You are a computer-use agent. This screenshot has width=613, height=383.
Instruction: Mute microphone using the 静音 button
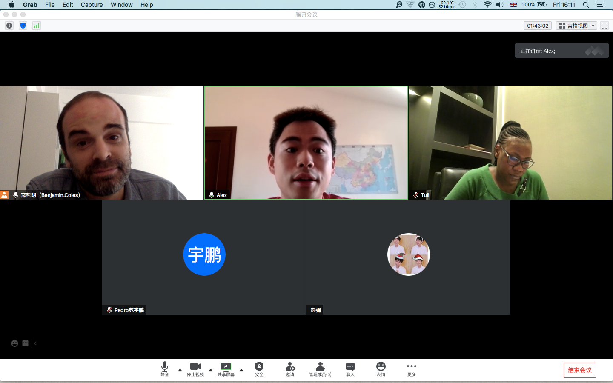pos(165,369)
